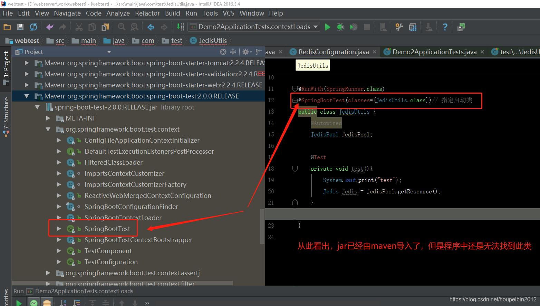Screen dimensions: 540x306
Task: Click the Stop square icon
Action: tap(367, 27)
